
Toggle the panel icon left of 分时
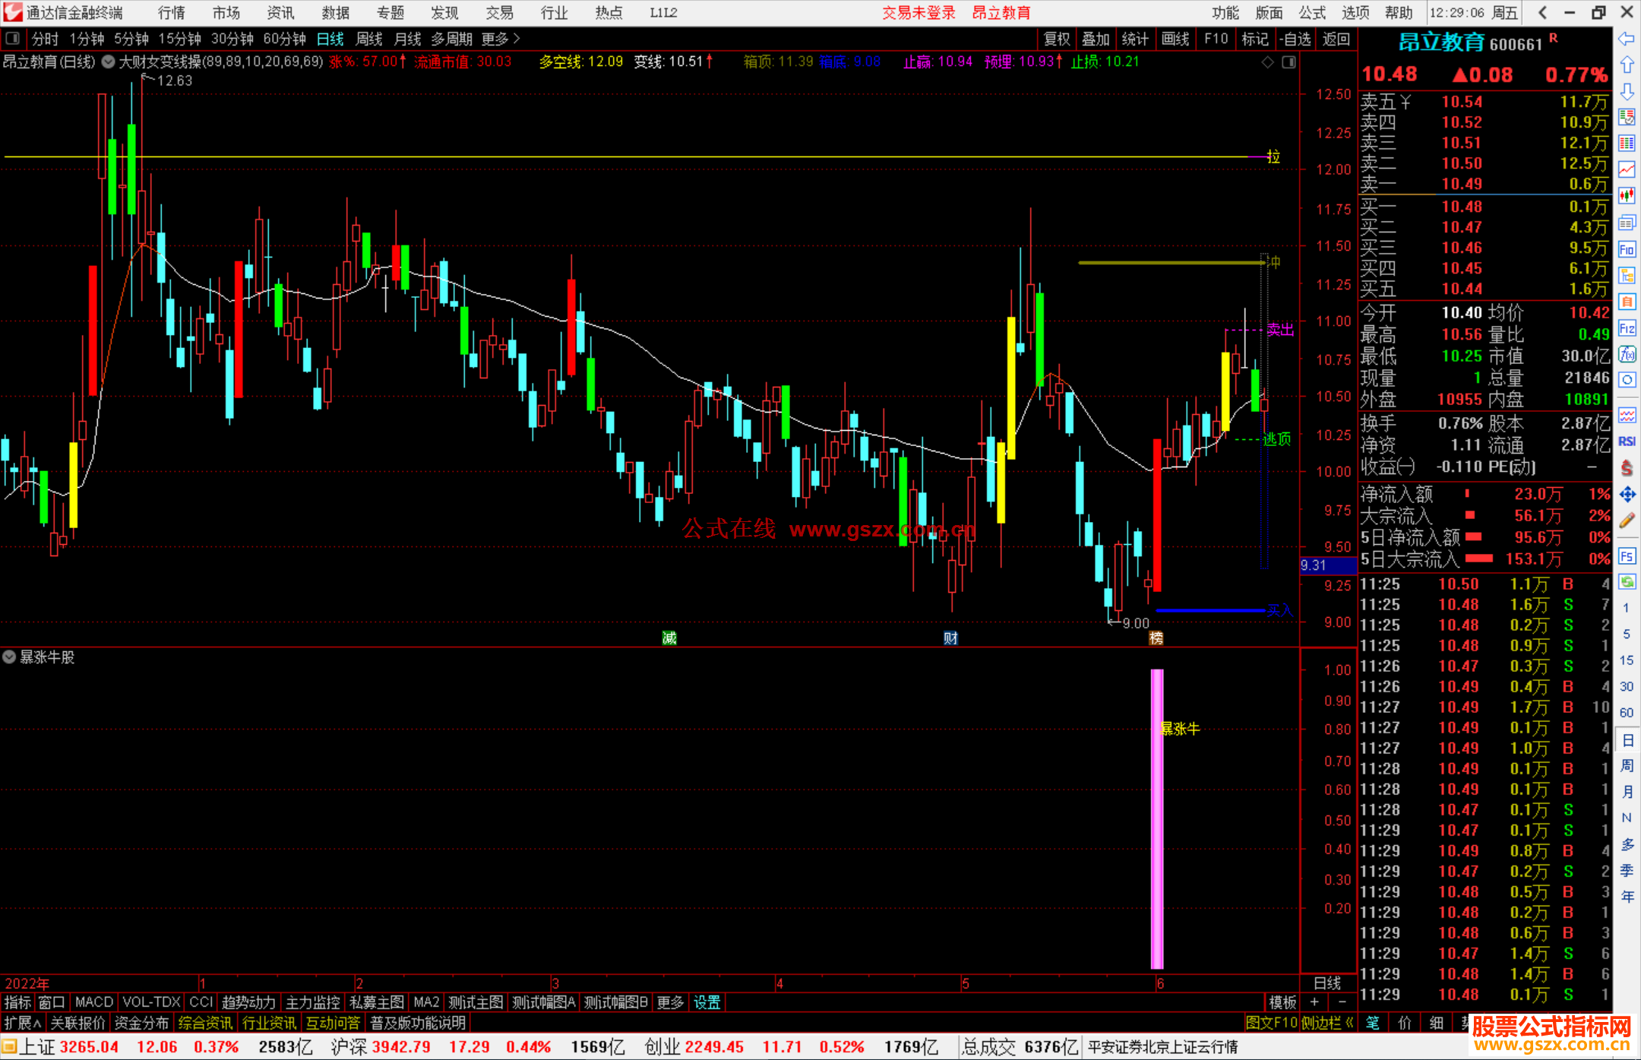pos(12,39)
